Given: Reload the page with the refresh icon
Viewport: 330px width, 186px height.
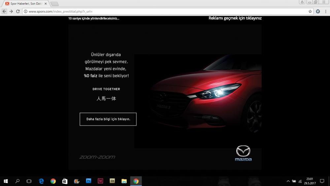Looking at the screenshot, I should click(x=18, y=11).
